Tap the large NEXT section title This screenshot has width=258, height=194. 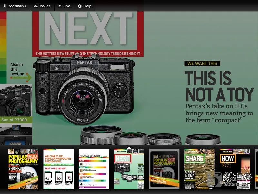pyautogui.click(x=88, y=28)
